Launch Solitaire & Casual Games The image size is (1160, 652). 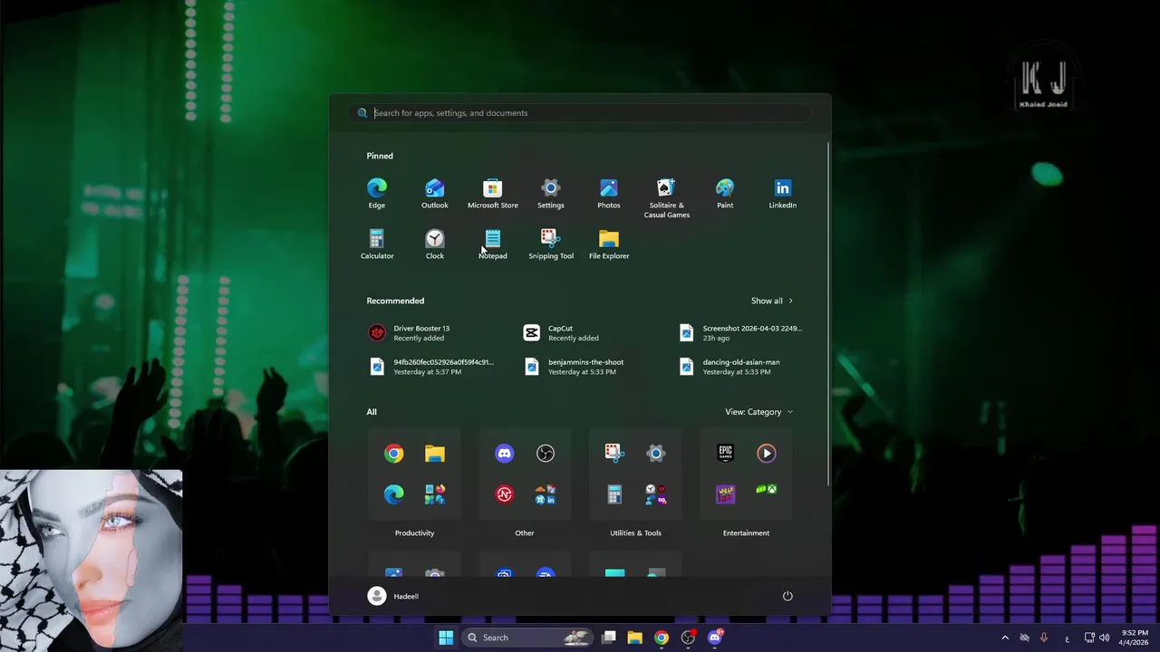(667, 198)
